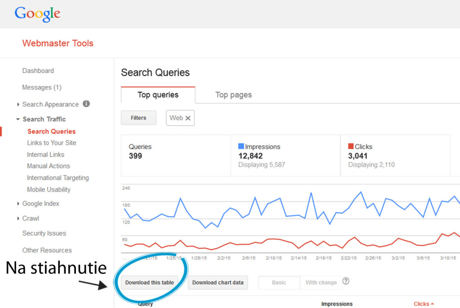
Task: Open Mobile Usability page
Action: (49, 190)
